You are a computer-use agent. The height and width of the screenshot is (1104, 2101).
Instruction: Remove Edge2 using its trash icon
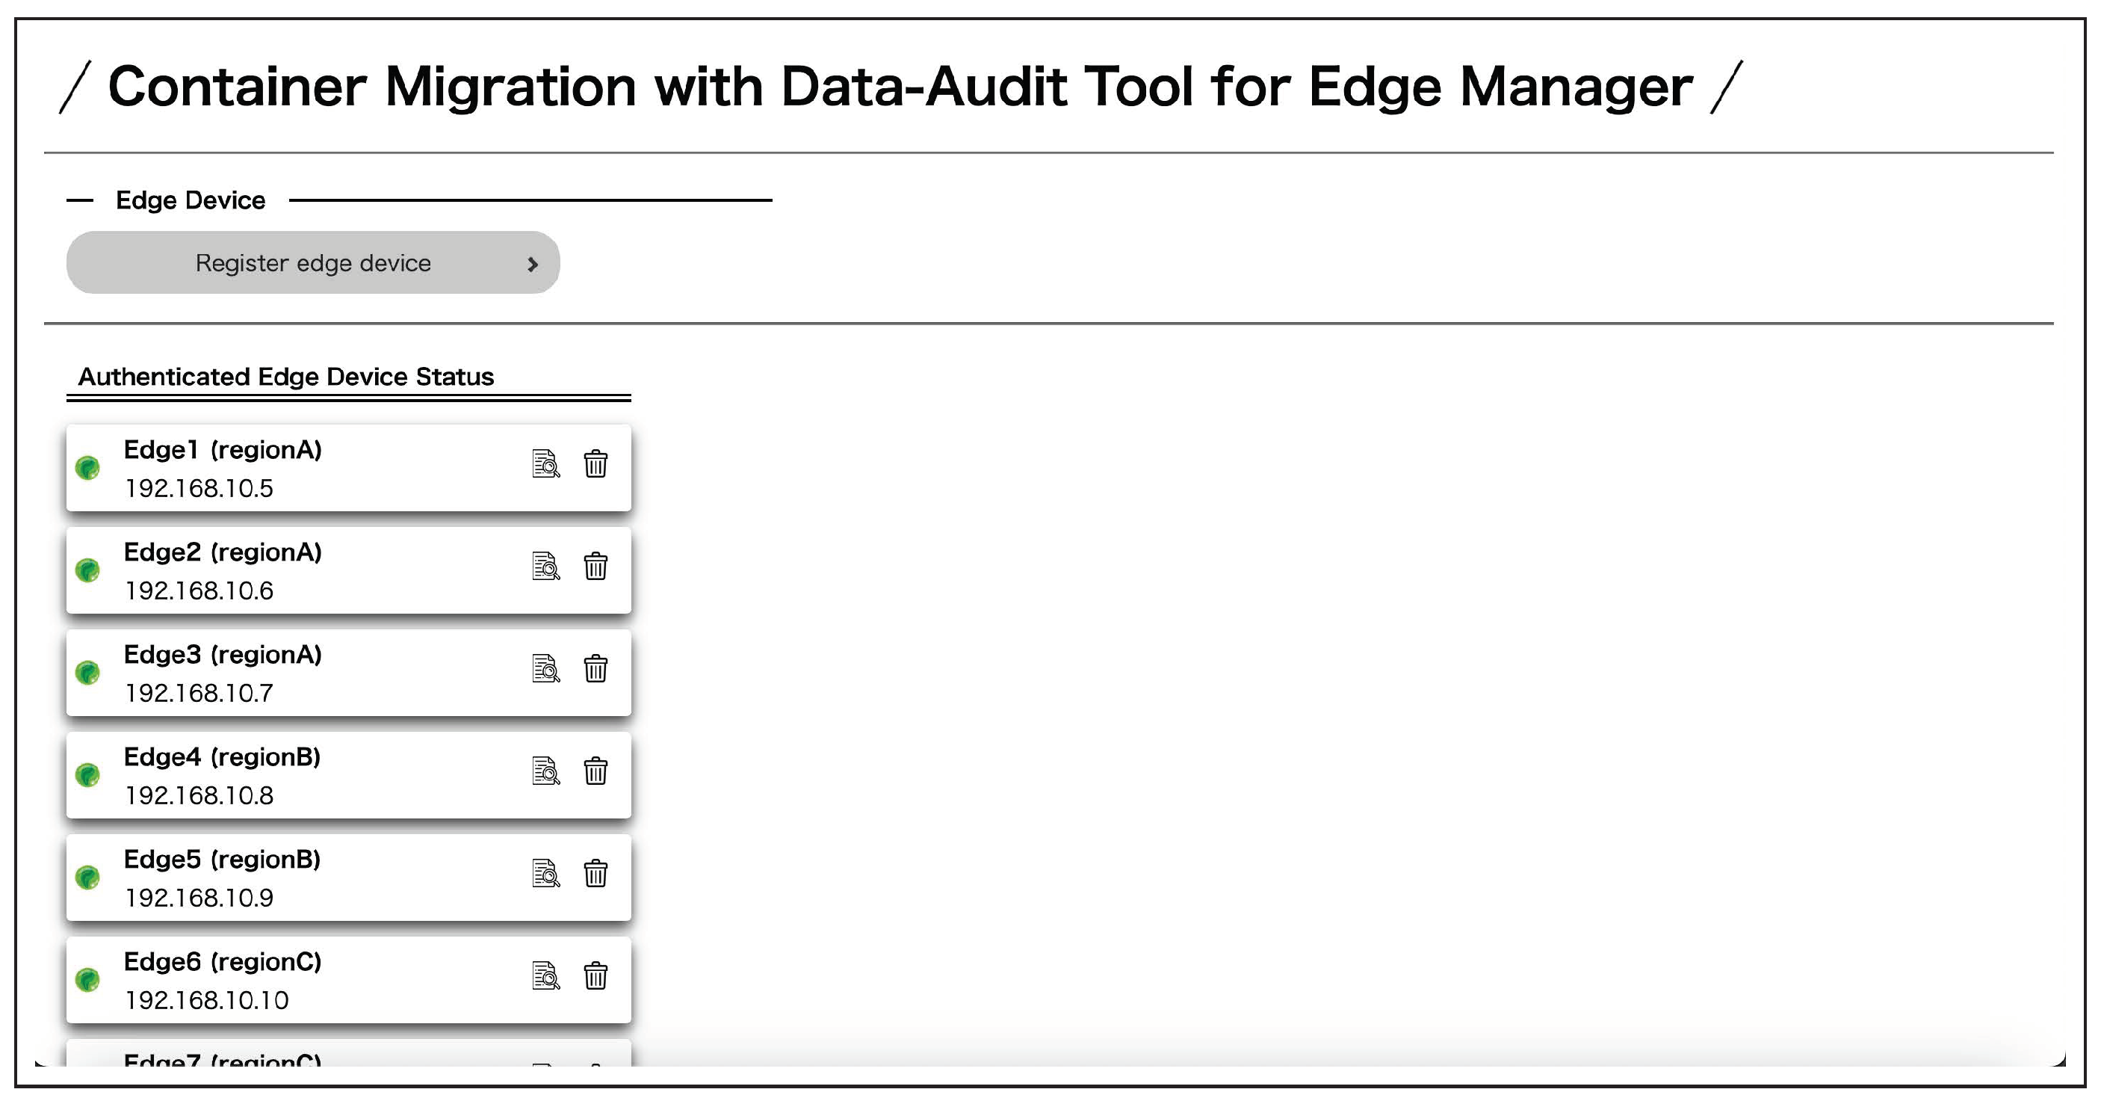(x=595, y=566)
